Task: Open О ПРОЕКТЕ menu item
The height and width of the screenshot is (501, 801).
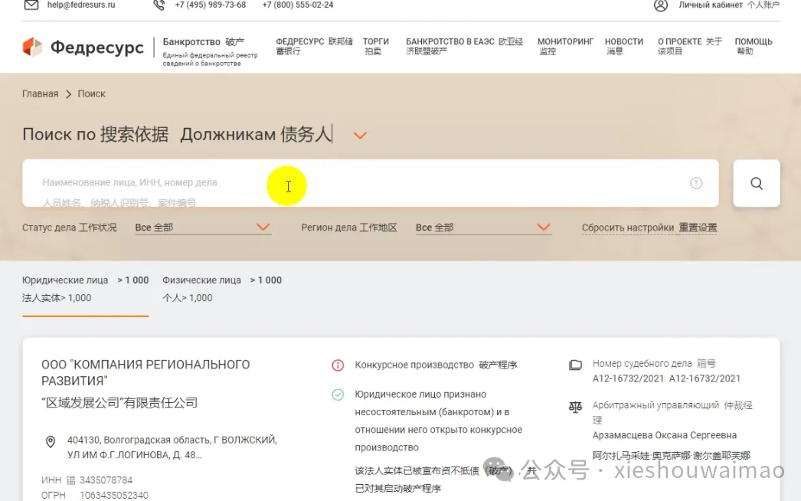Action: click(x=690, y=46)
